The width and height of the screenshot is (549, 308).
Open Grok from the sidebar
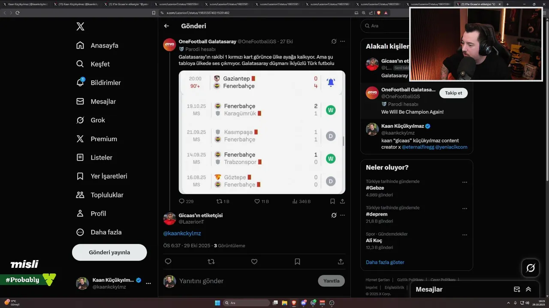coord(90,120)
